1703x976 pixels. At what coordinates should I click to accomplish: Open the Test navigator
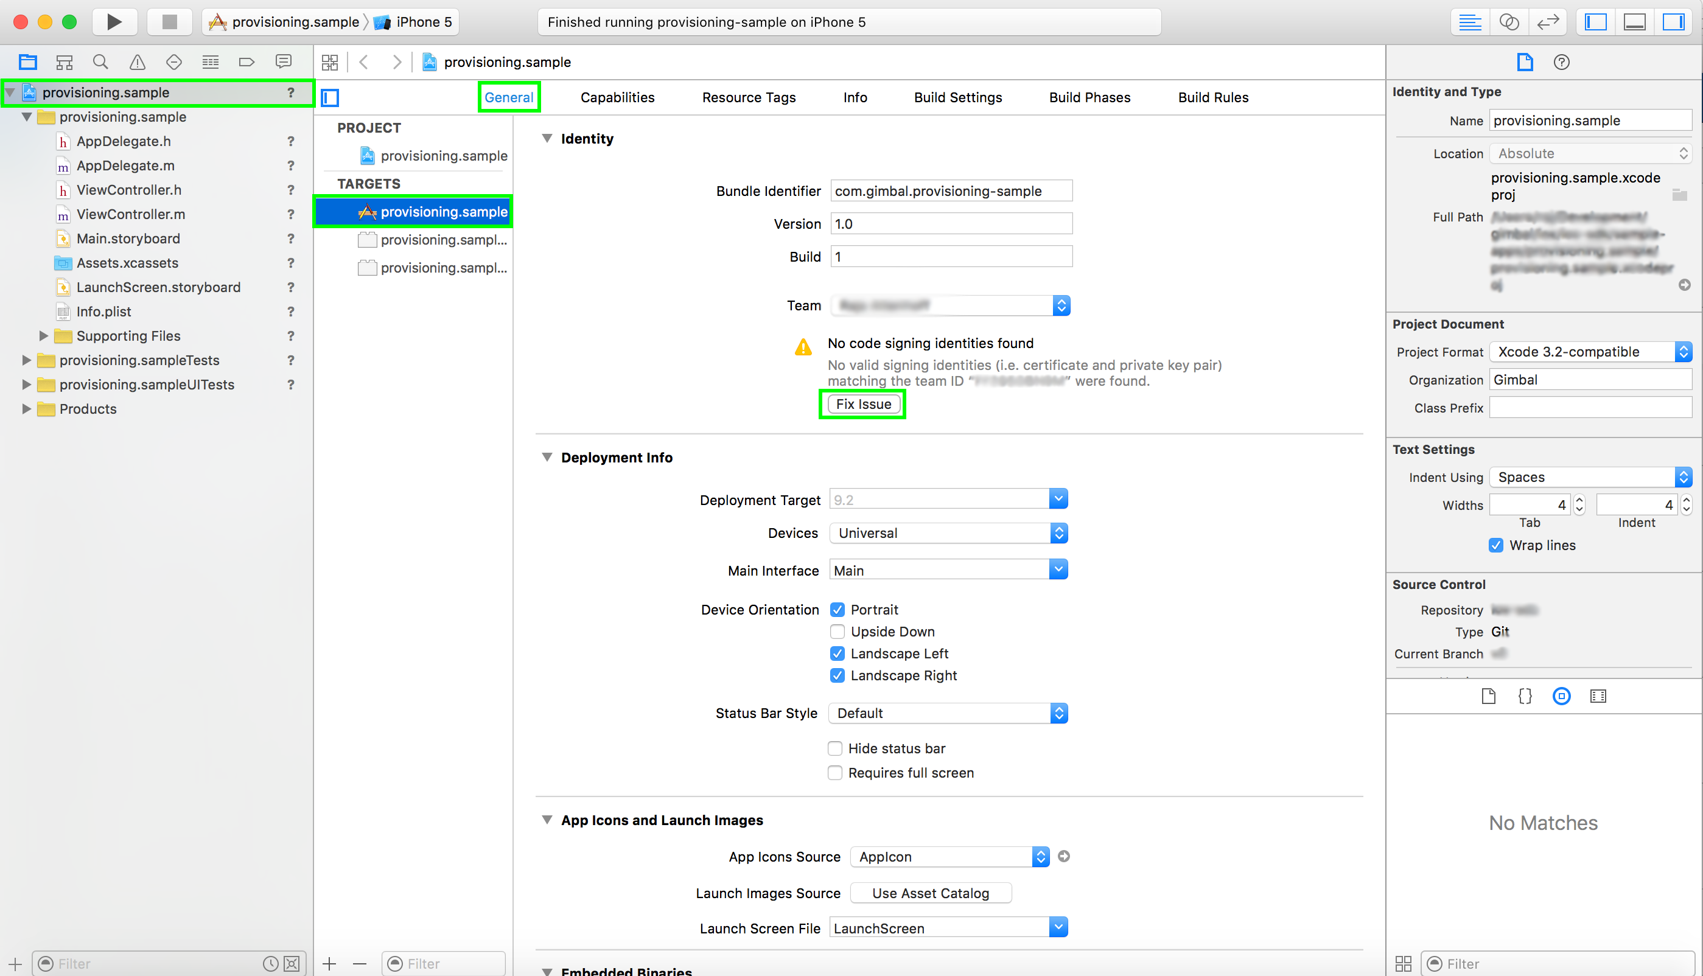click(x=173, y=62)
